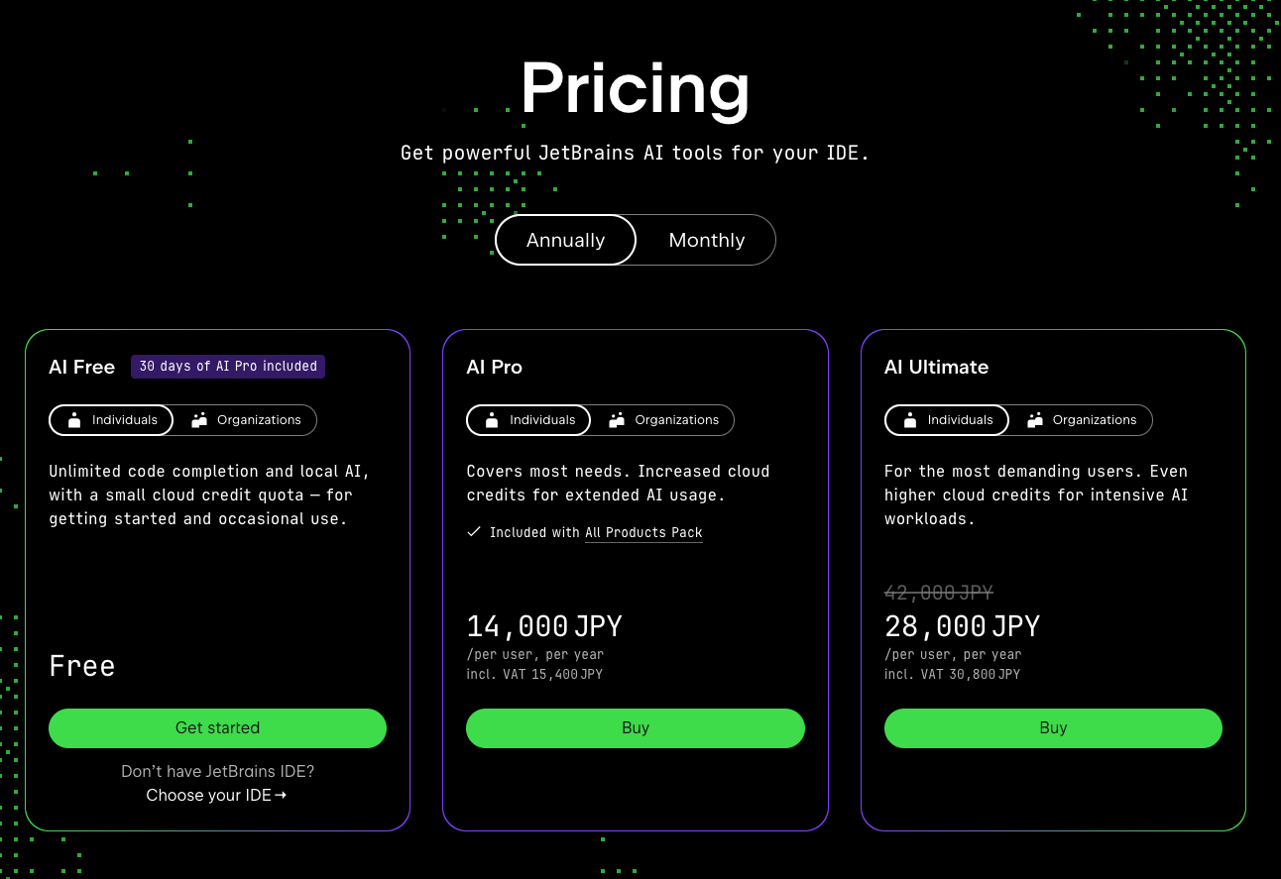The height and width of the screenshot is (879, 1281).
Task: Click the 30 days of AI Pro included badge
Action: 228,367
